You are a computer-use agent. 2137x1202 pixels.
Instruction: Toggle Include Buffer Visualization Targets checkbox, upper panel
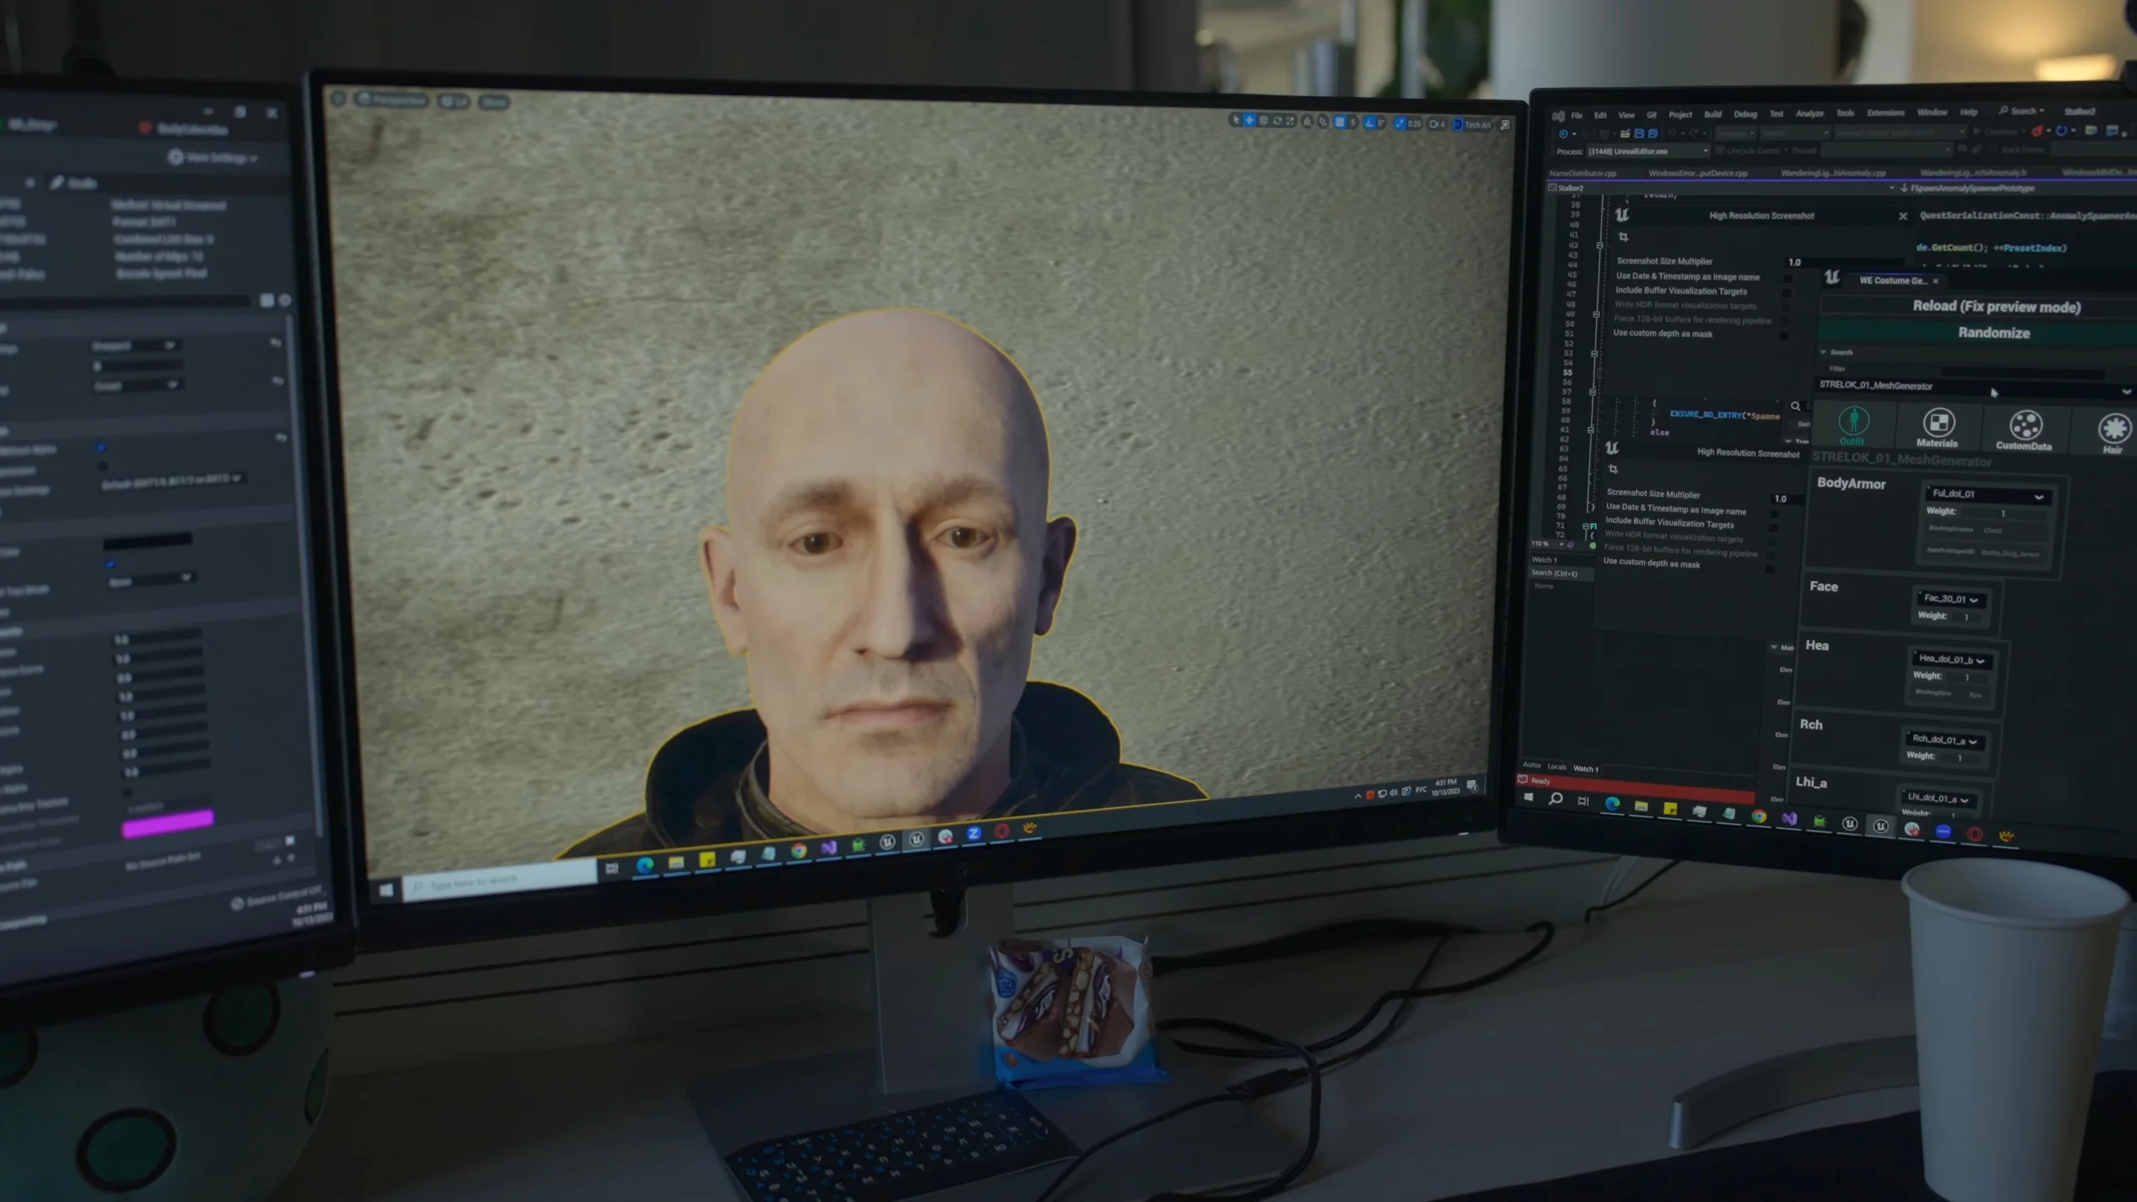(1786, 293)
